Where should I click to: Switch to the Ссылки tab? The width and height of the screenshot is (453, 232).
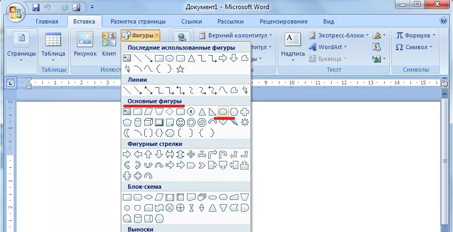[191, 21]
